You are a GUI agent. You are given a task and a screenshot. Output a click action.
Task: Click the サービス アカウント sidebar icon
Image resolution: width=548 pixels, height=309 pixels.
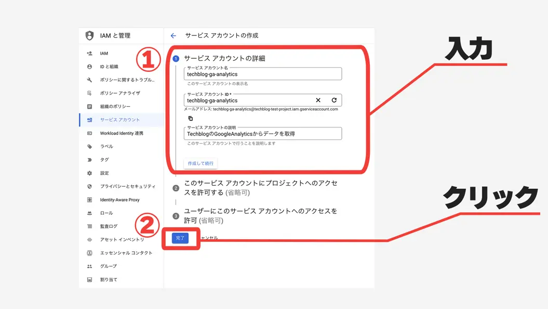tap(89, 120)
